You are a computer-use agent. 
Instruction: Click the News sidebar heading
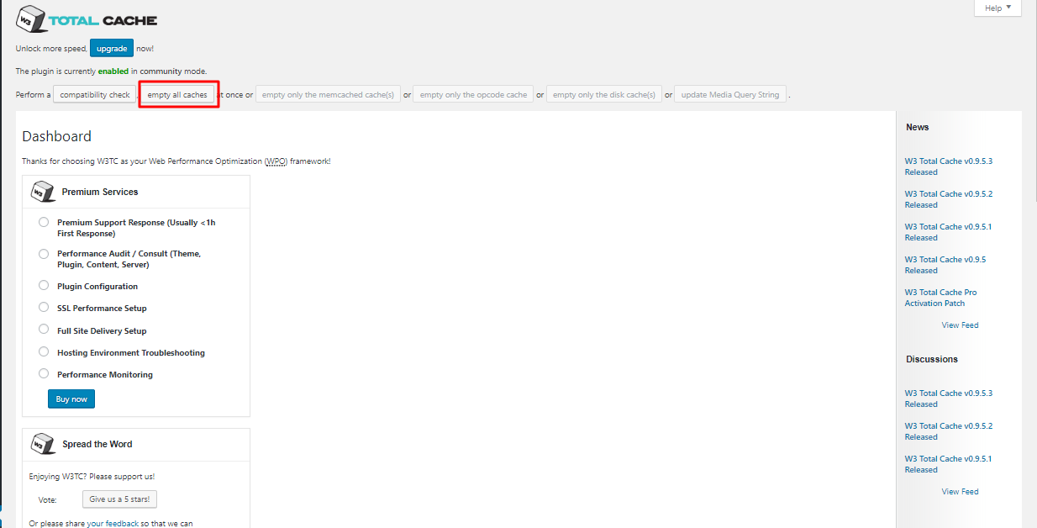918,127
